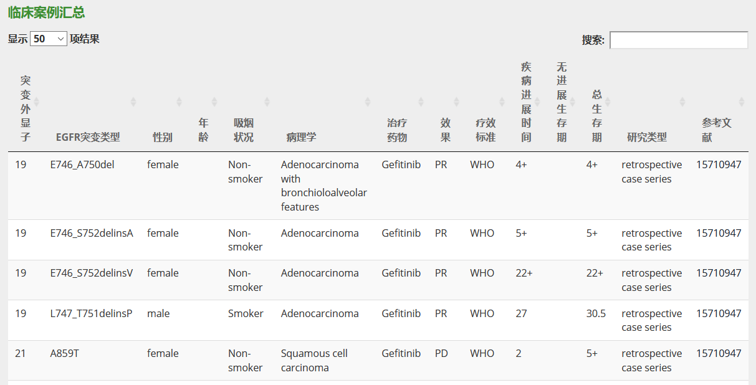Viewport: 756px width, 385px height.
Task: Sort by 年龄 column arrows
Action: pyautogui.click(x=214, y=102)
